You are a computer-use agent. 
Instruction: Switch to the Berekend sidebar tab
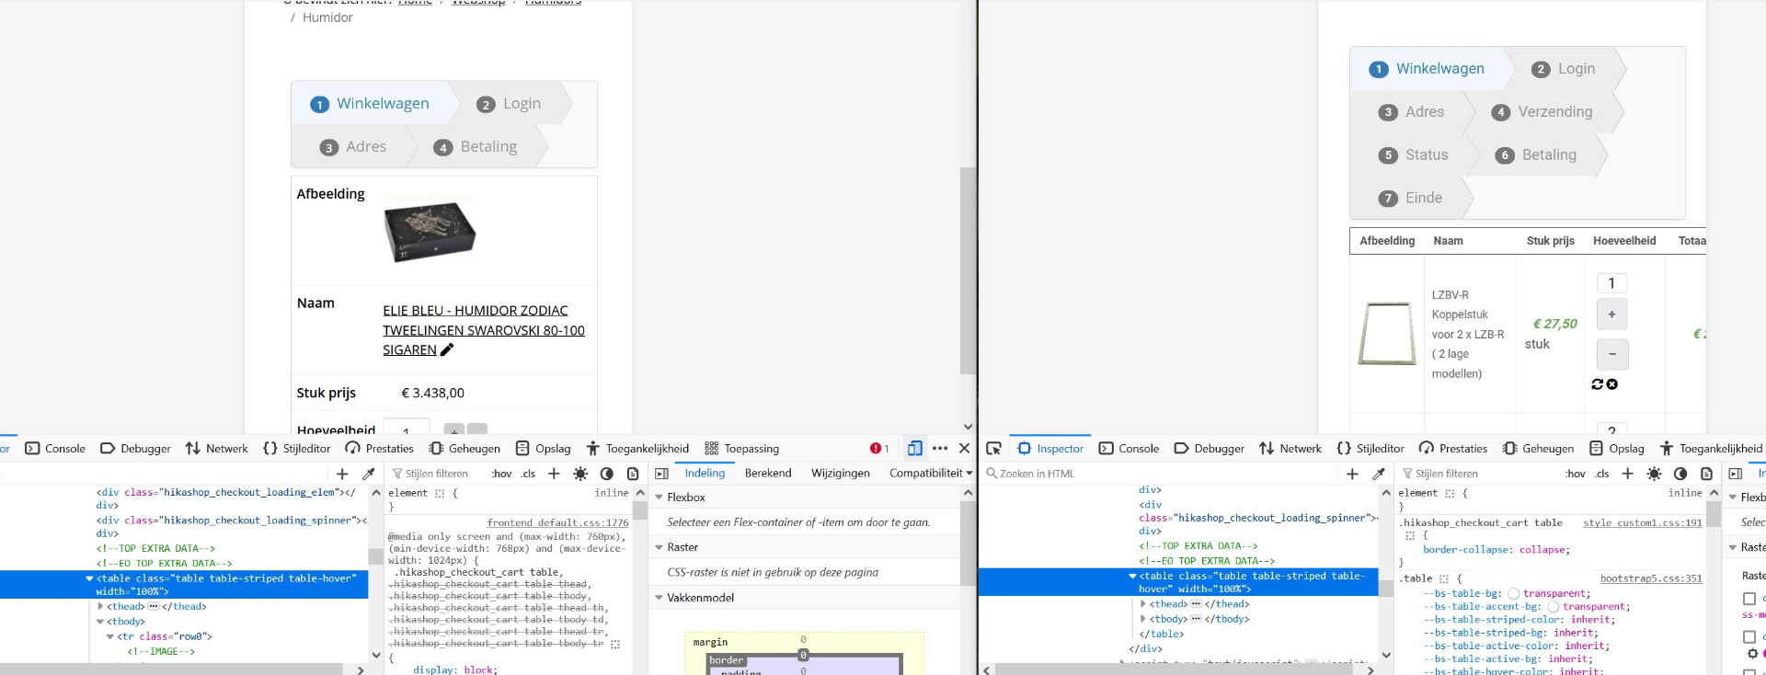768,474
